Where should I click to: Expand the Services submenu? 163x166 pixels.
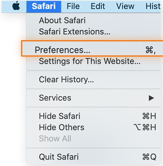coord(93,98)
